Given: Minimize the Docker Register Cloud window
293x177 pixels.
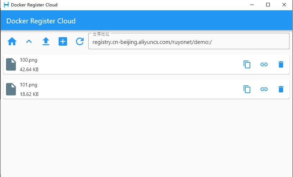Looking at the screenshot, I should point(252,5).
